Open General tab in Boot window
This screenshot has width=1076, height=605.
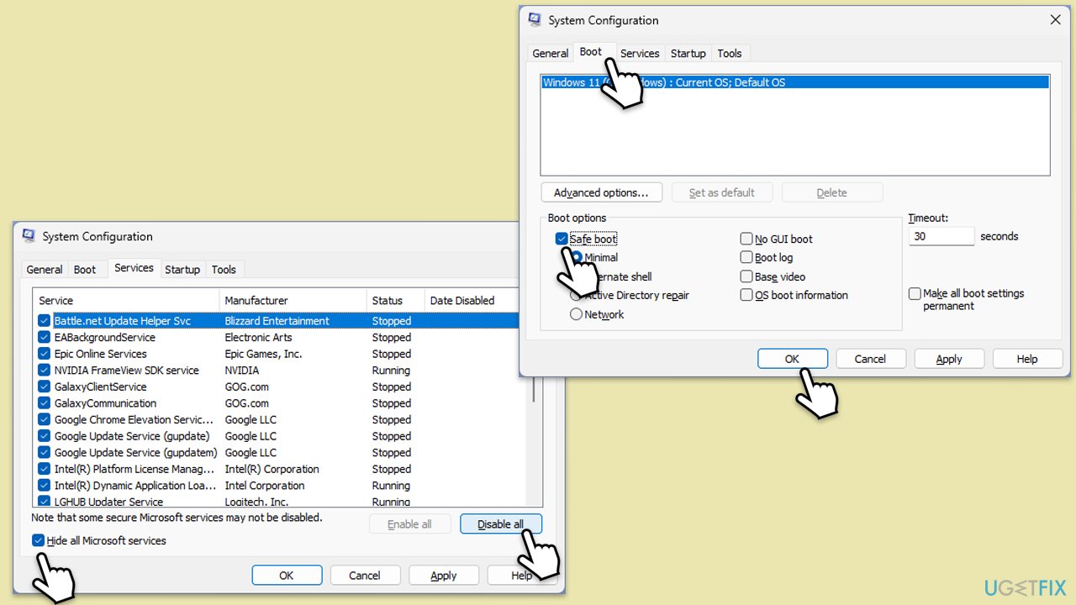click(551, 53)
